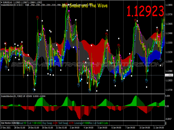
Task: Click the blue buy-hand icon under the 10 Jan low
Action: click(x=146, y=81)
